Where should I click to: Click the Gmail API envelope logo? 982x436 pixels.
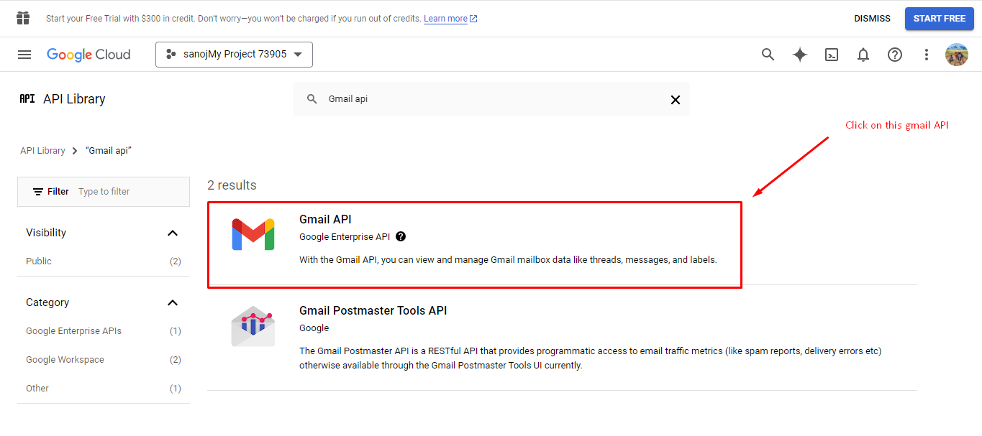coord(253,234)
